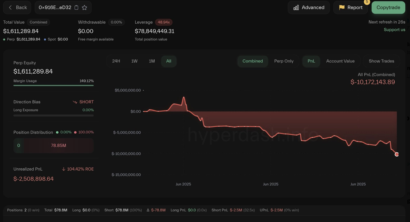Image resolution: width=410 pixels, height=222 pixels.
Task: Click the 0.00% withdrawable badge
Action: pyautogui.click(x=116, y=22)
